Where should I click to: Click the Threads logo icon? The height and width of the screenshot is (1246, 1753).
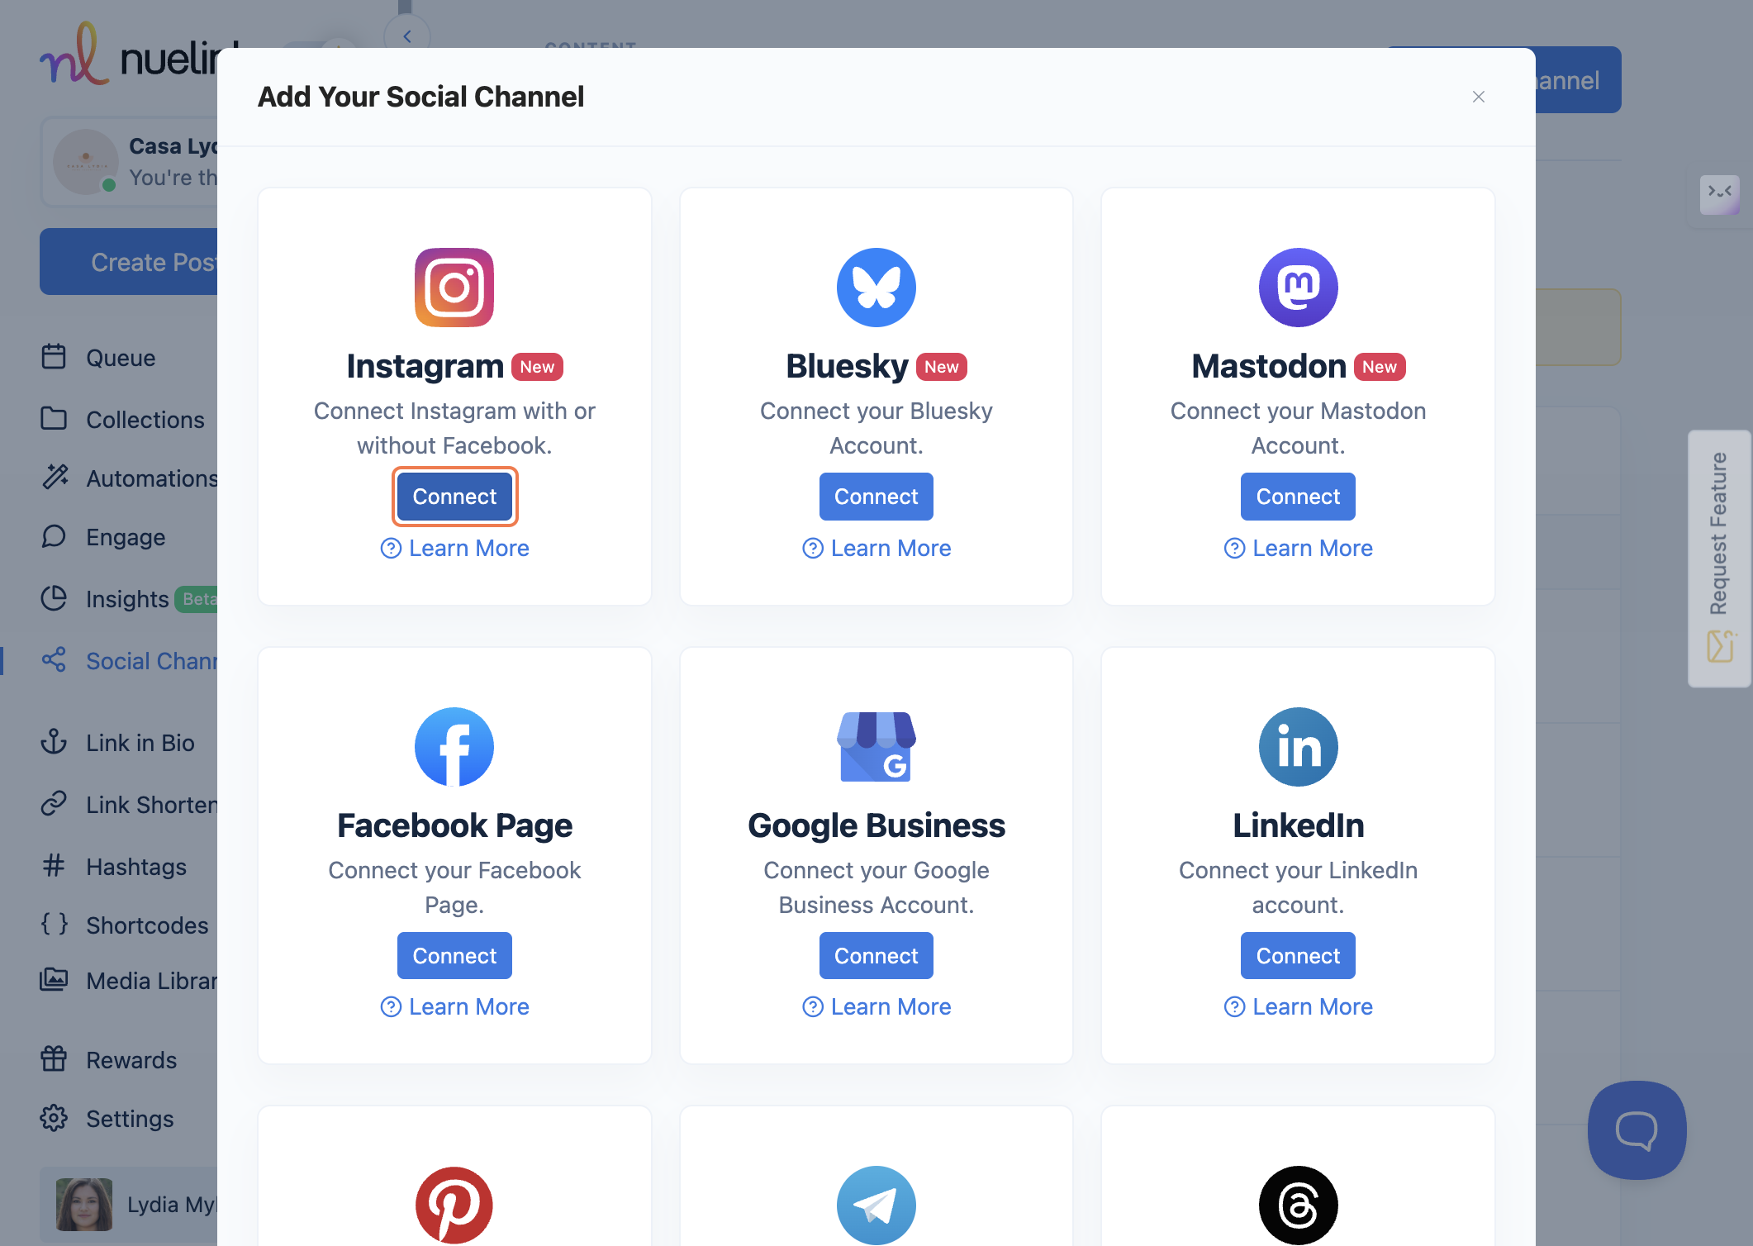coord(1299,1206)
